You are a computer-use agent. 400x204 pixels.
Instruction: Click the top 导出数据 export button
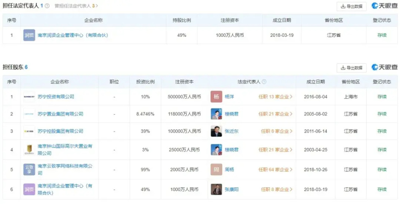[352, 6]
